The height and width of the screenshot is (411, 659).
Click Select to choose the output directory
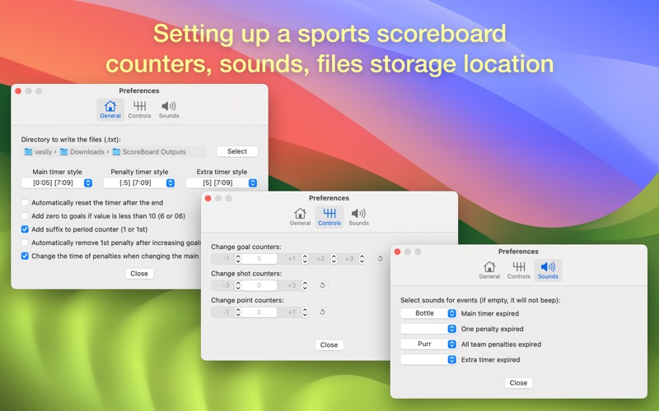[237, 151]
